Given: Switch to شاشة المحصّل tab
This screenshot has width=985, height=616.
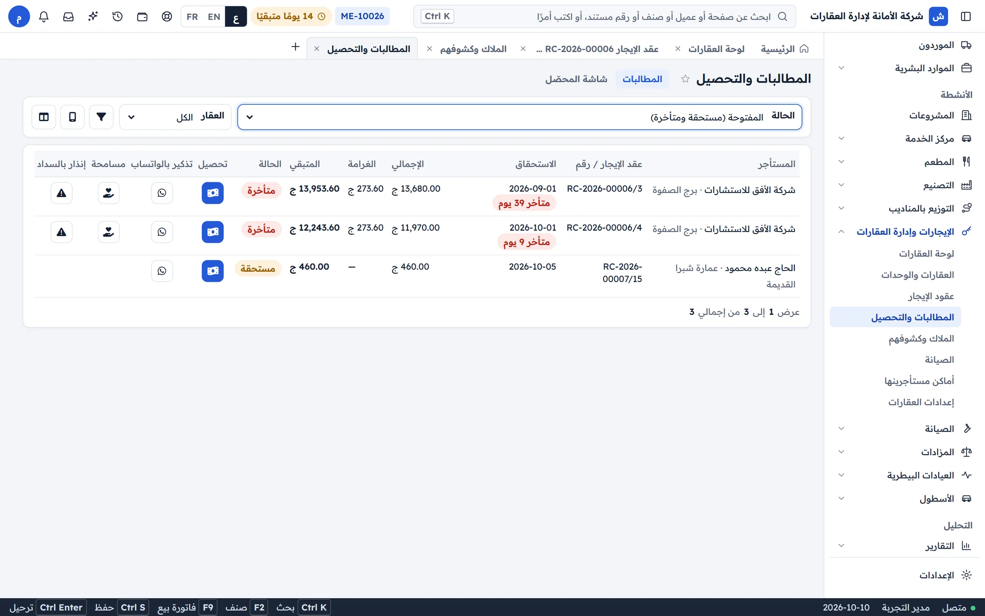Looking at the screenshot, I should tap(576, 79).
